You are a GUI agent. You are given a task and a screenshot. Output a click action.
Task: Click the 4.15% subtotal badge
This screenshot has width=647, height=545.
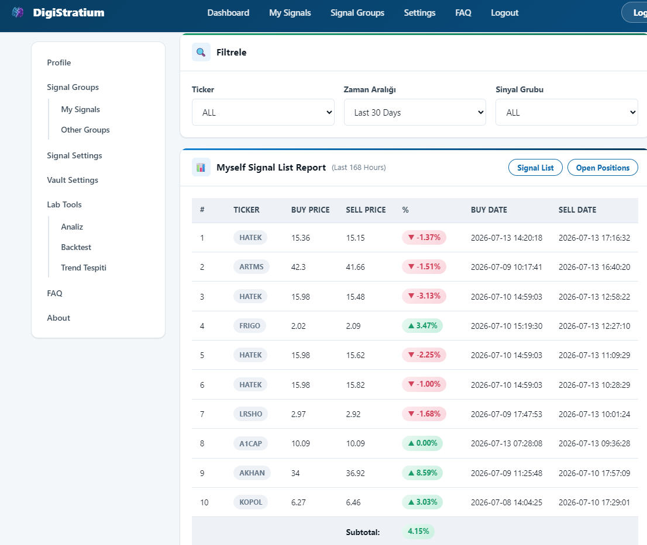click(418, 532)
